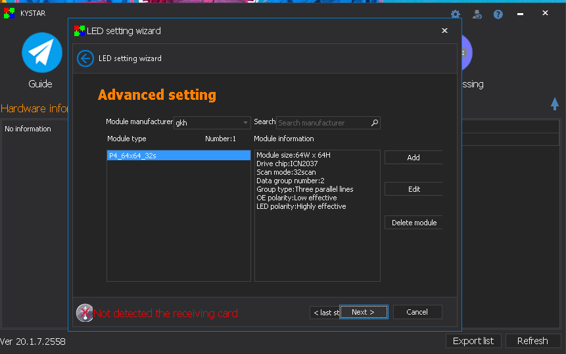Viewport: 566px width, 354px height.
Task: Open help via question mark icon
Action: pyautogui.click(x=498, y=14)
